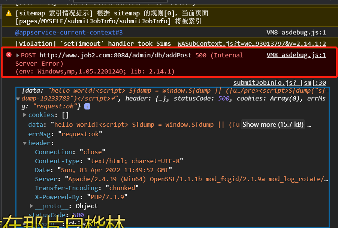Click Show more (15.7 kB) button

coord(273,124)
